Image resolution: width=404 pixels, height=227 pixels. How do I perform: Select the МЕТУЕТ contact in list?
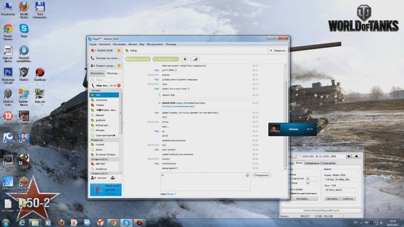pyautogui.click(x=104, y=164)
